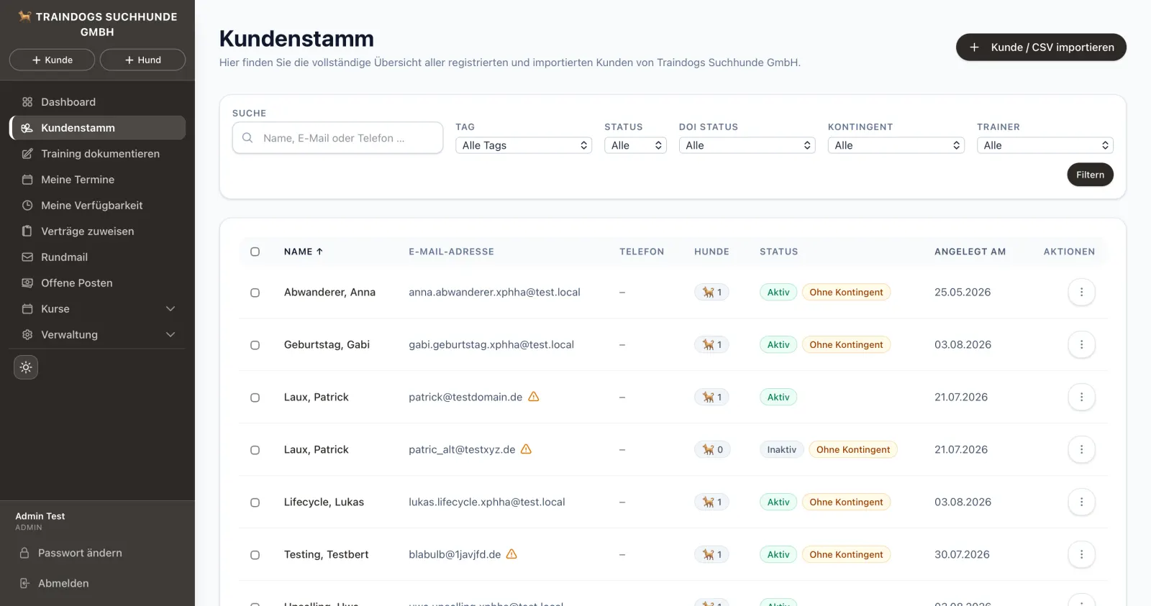Open Training dokumentieren page
Image resolution: width=1151 pixels, height=606 pixels.
coord(97,154)
